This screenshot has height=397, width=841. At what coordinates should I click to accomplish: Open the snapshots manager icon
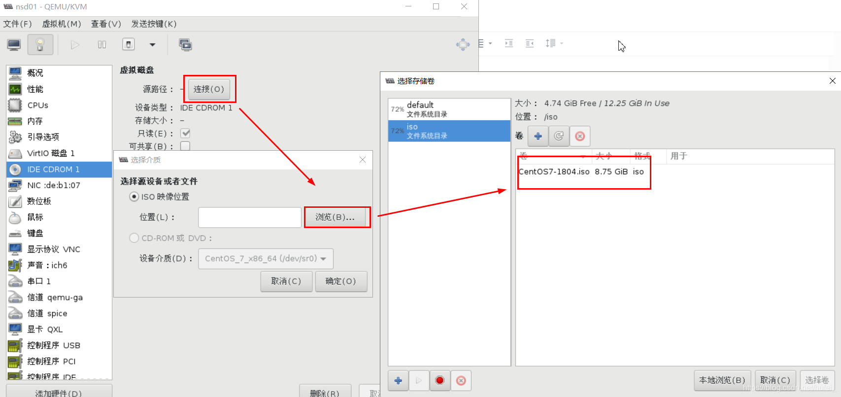coord(186,45)
